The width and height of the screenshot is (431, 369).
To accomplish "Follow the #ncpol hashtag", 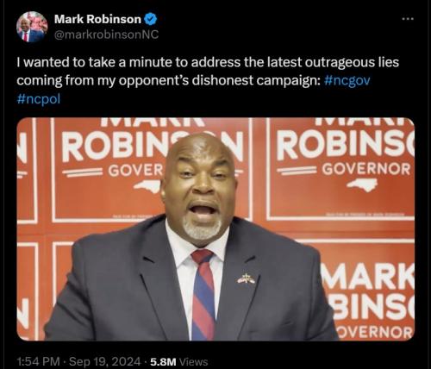I will [x=39, y=99].
